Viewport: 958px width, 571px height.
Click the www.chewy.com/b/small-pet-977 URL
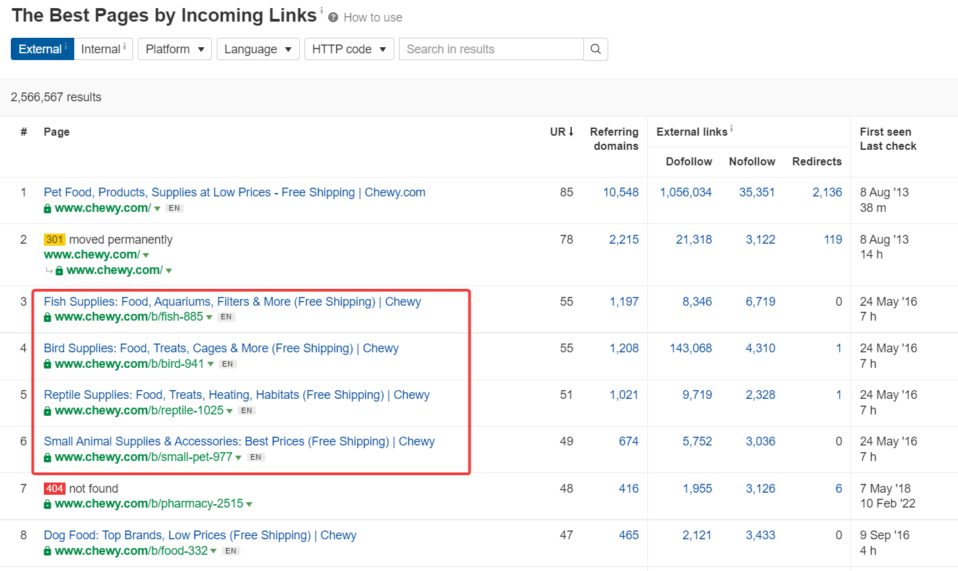pos(143,458)
